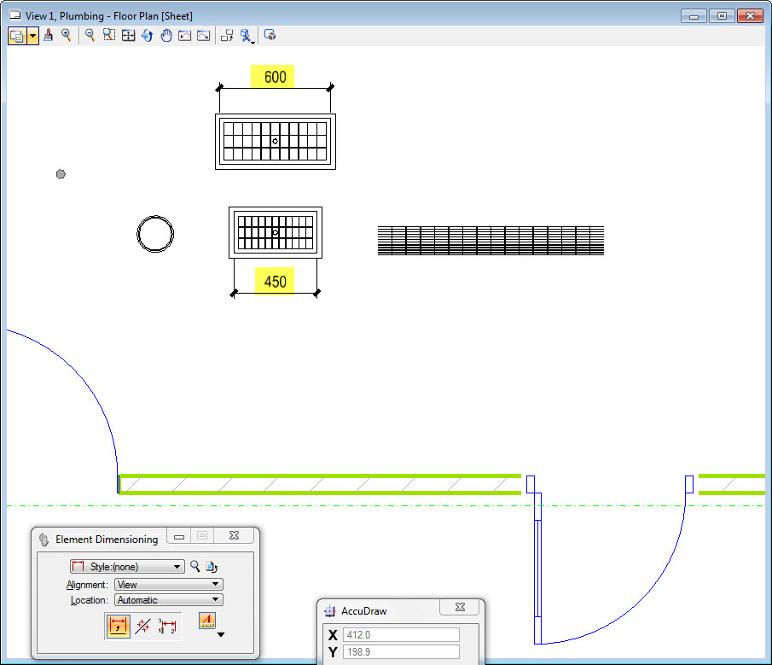
Task: Open the Alignment dropdown showing View
Action: click(167, 584)
